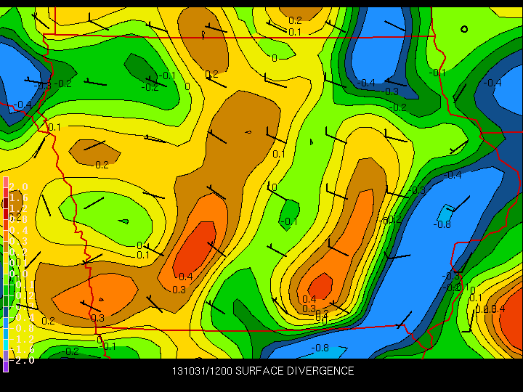Select the 0.2 label in the upper-center brown band
The width and height of the screenshot is (523, 392).
[211, 74]
